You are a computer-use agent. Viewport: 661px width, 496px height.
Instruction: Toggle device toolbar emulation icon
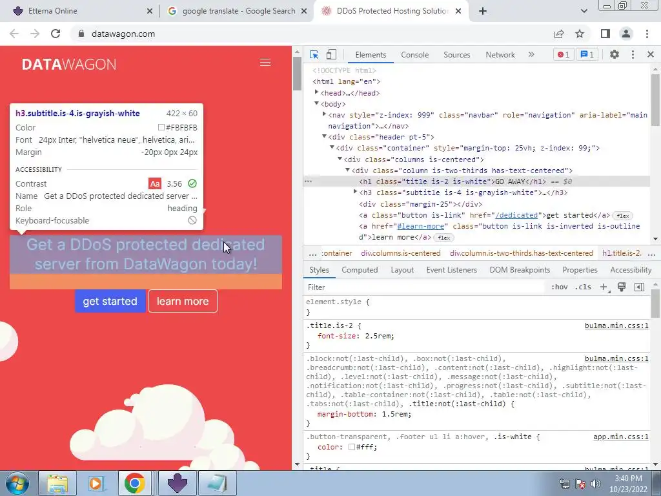coord(331,54)
